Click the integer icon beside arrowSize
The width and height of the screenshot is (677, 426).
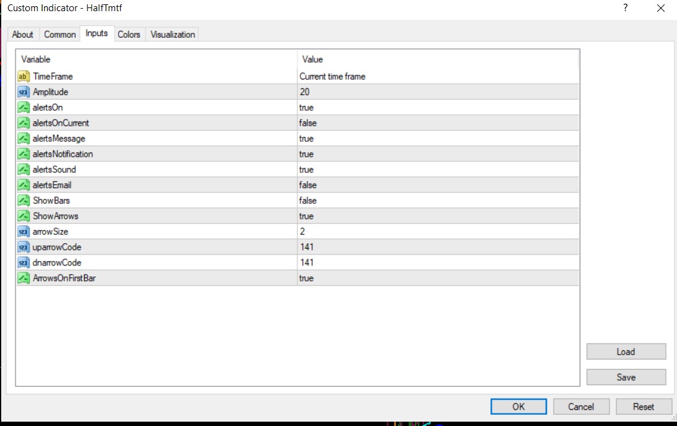[x=24, y=231]
